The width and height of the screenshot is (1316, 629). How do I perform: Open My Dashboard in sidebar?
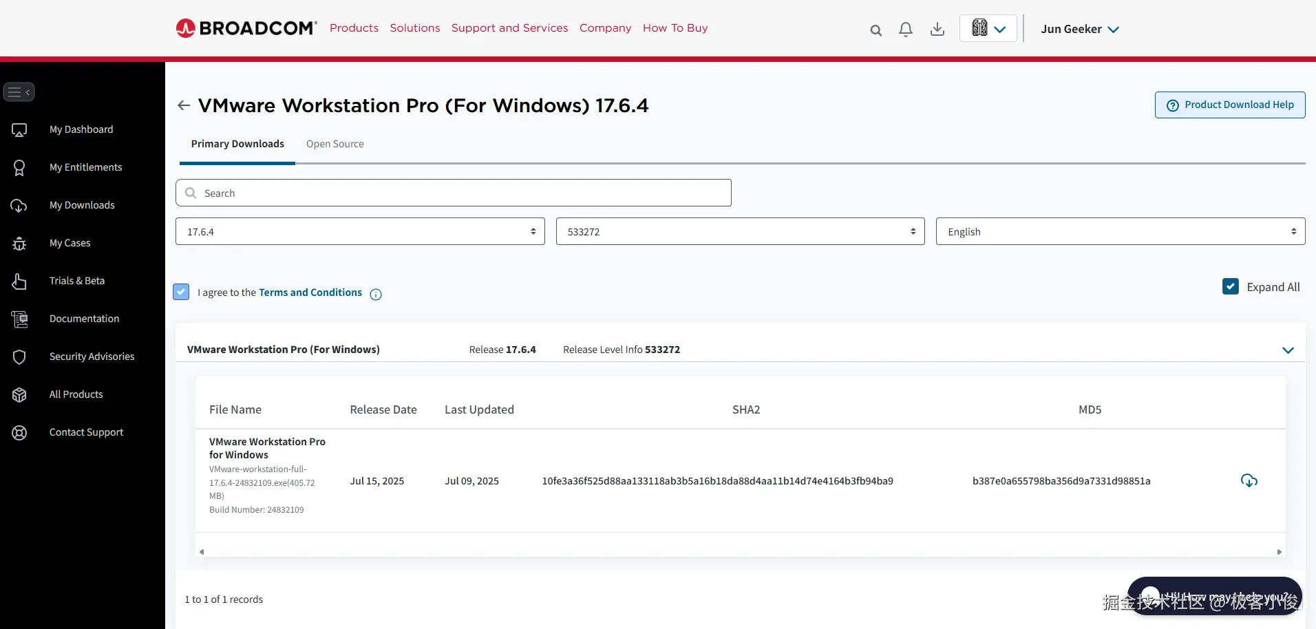81,129
